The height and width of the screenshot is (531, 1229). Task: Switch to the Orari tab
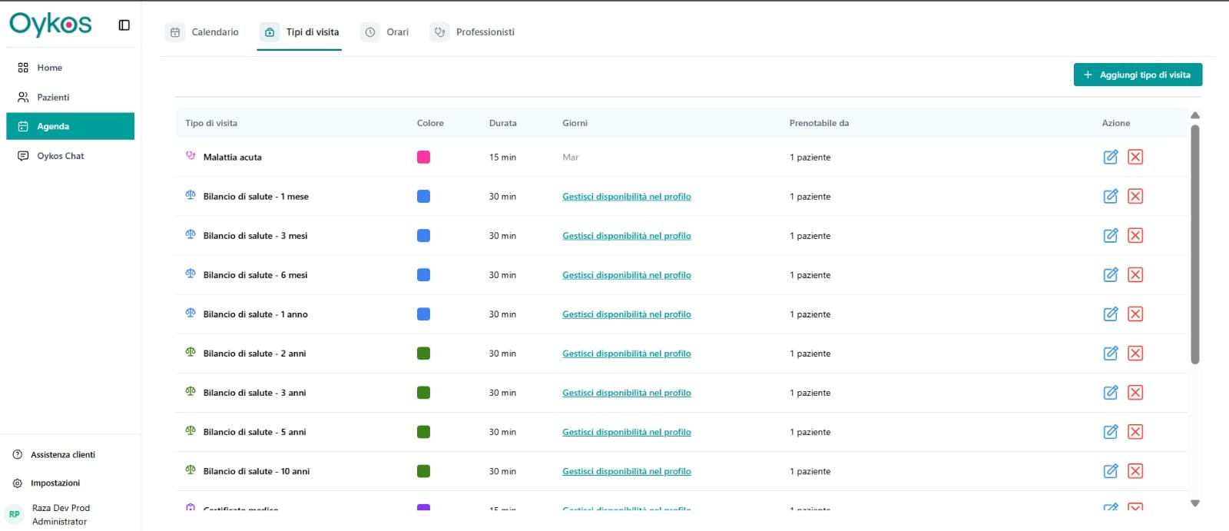386,32
